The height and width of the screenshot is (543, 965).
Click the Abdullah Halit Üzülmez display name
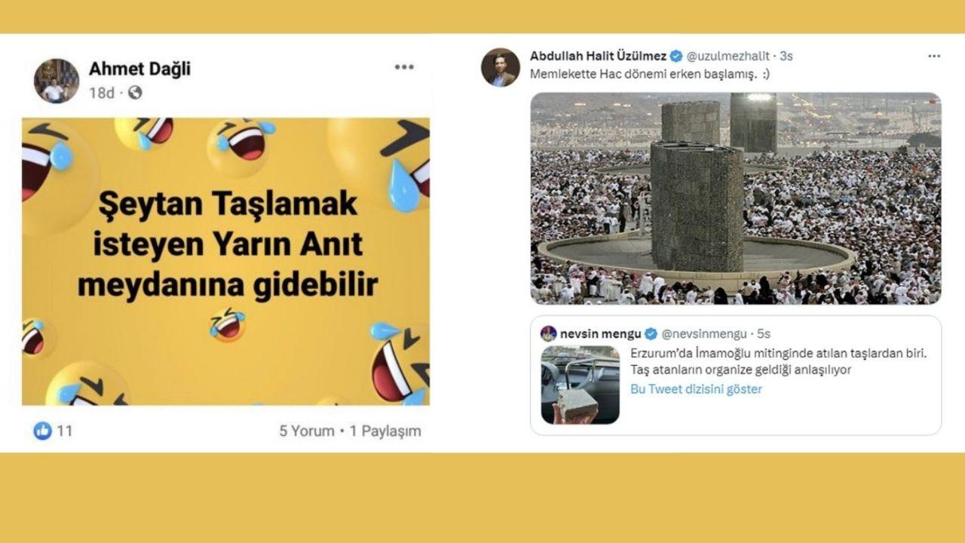pyautogui.click(x=599, y=56)
